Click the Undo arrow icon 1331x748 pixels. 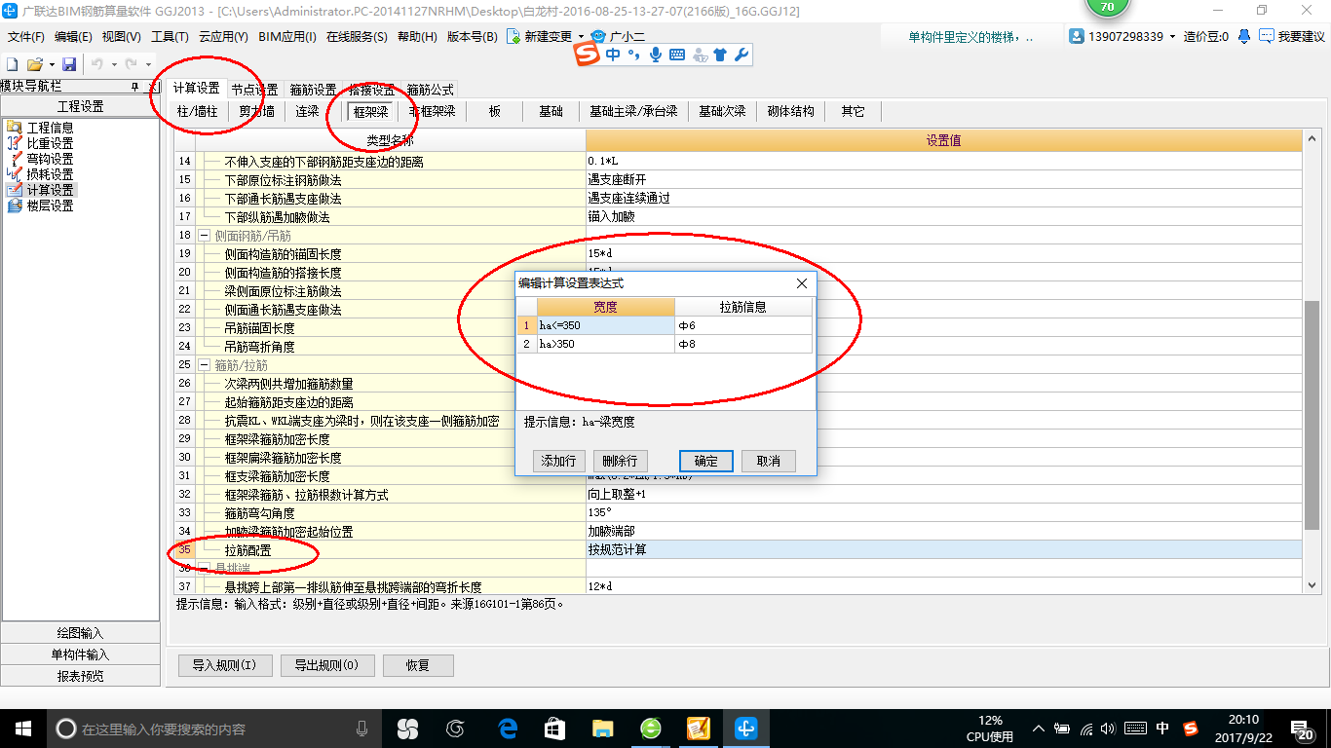pyautogui.click(x=97, y=64)
